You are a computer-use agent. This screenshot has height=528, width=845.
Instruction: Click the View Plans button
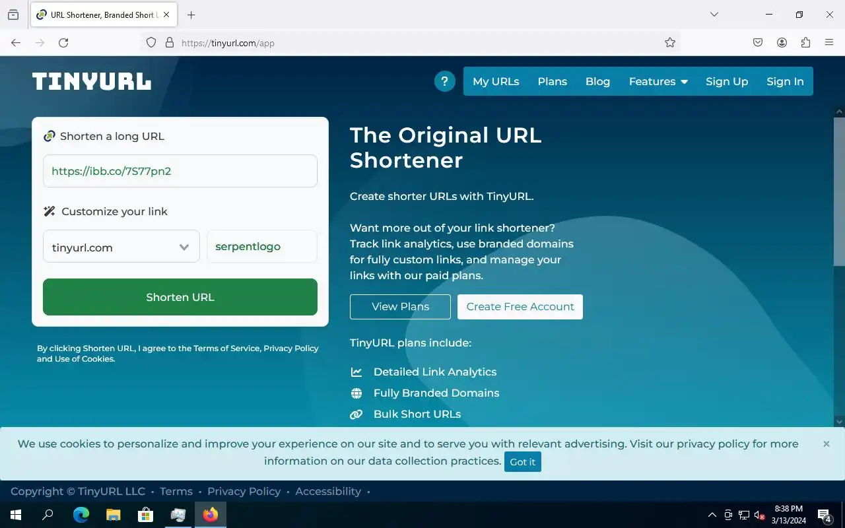[400, 306]
